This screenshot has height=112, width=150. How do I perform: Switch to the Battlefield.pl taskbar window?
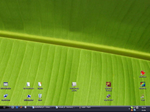tap(42, 107)
